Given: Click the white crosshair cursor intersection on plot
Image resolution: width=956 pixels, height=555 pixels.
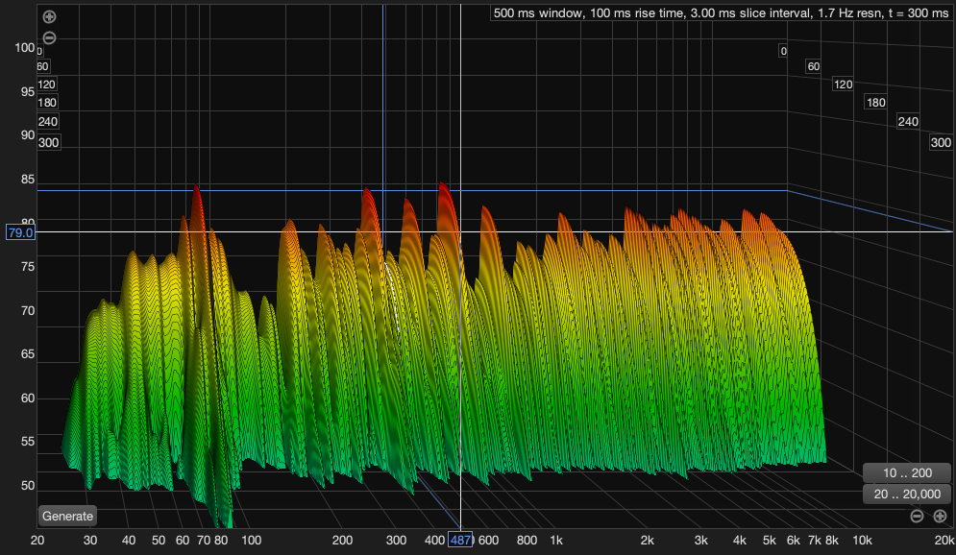Looking at the screenshot, I should [x=459, y=230].
